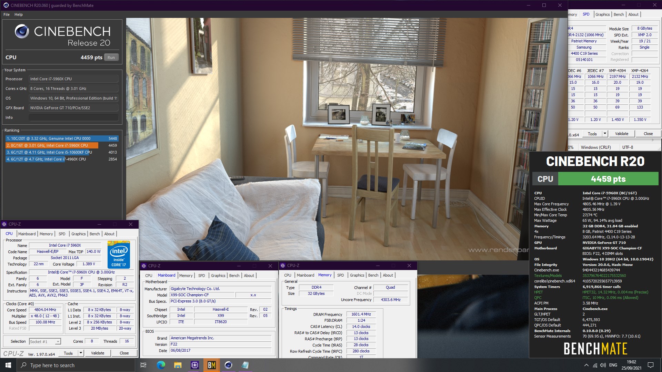
Task: Open Graphics tab in bottom-left CPU-Z window
Action: (79, 234)
